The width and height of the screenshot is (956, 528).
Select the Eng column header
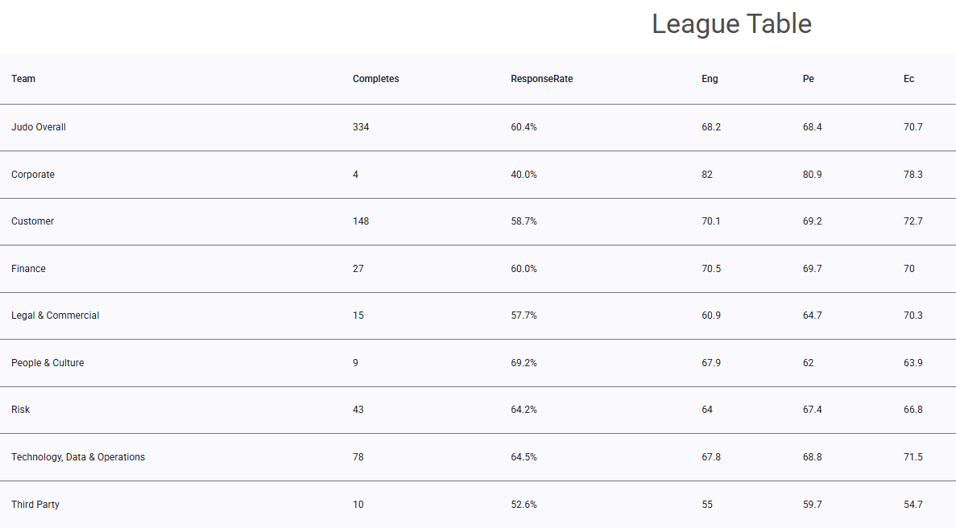[710, 79]
